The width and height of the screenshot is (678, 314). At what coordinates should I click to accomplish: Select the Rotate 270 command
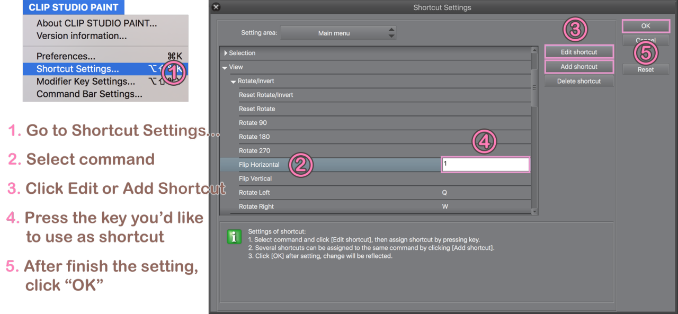[385, 150]
